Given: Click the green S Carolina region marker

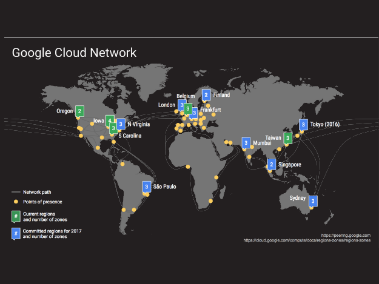Looking at the screenshot, I should tap(113, 128).
